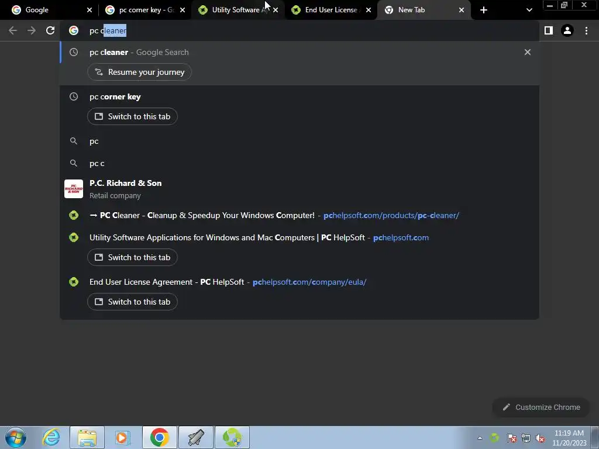Click Customize Chrome button
This screenshot has height=449, width=599.
pyautogui.click(x=541, y=407)
